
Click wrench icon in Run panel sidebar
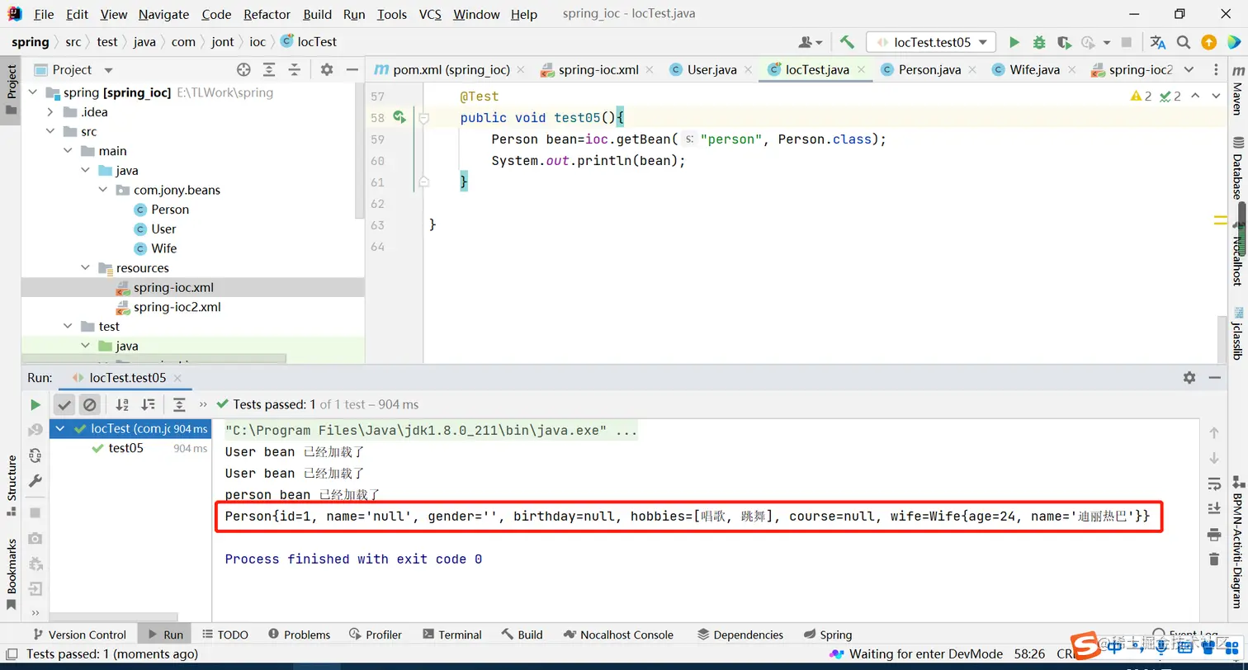click(x=35, y=481)
